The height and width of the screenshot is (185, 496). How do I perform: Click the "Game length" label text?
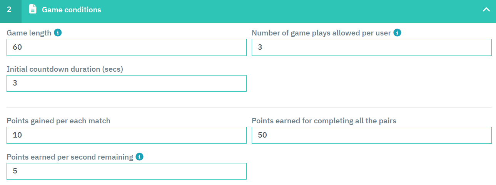coord(29,33)
